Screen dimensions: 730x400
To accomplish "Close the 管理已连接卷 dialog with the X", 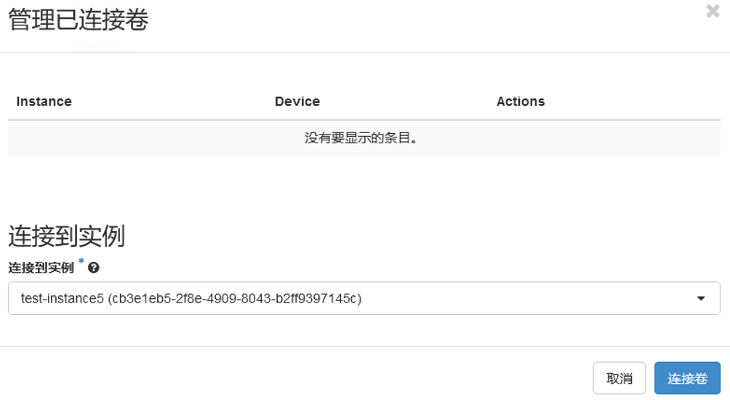I will point(713,11).
